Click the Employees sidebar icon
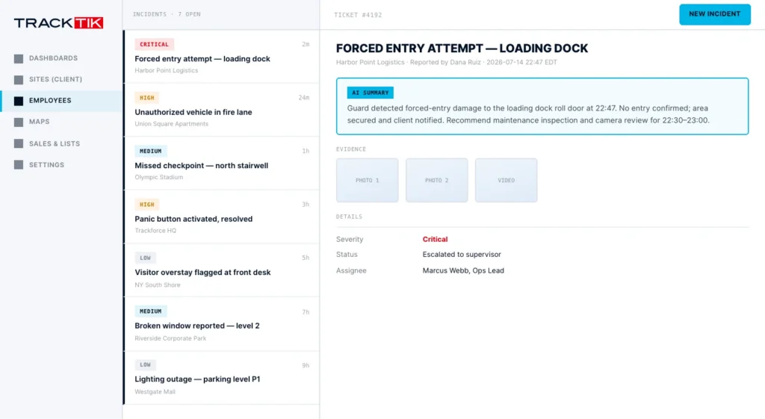Screen dimensions: 765x419 pyautogui.click(x=19, y=101)
